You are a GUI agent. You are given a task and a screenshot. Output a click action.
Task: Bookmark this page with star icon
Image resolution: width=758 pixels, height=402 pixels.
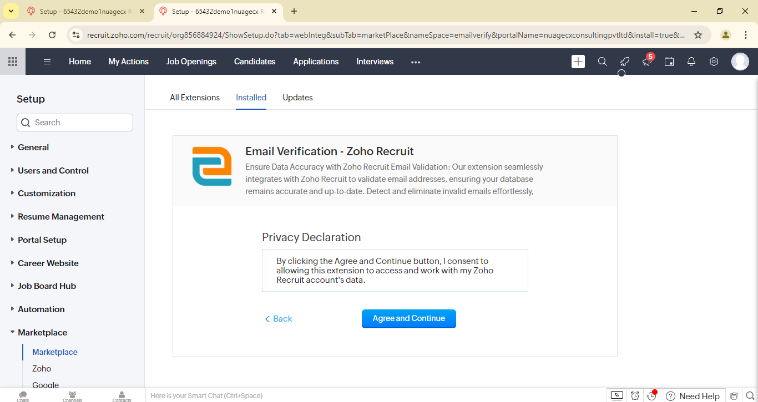(698, 35)
